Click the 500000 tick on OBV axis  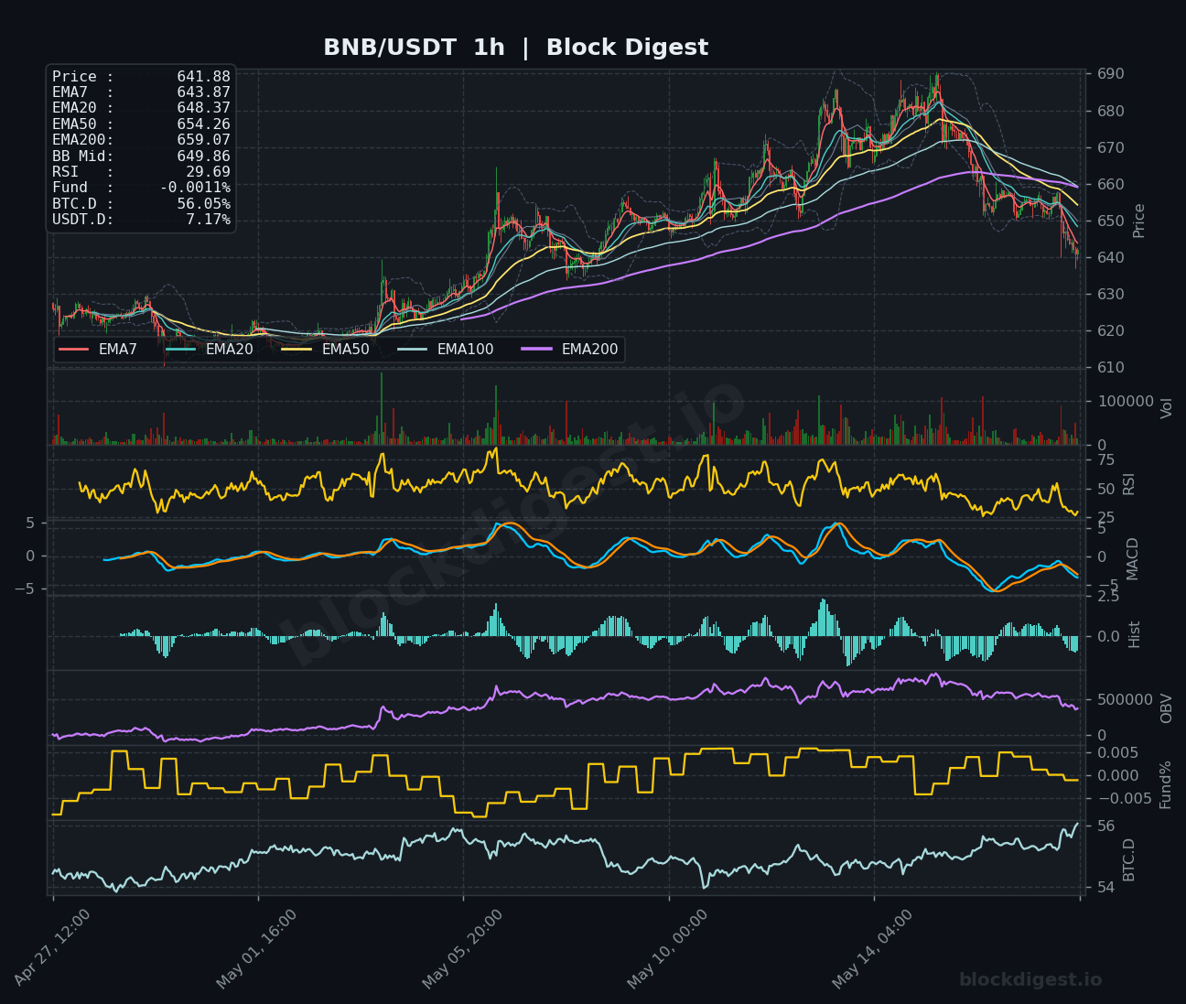click(x=1126, y=699)
